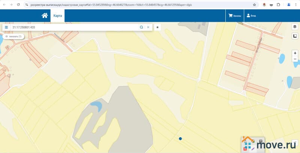Click the home icon in header
Screen dimensions: 300x153
pyautogui.click(x=45, y=16)
